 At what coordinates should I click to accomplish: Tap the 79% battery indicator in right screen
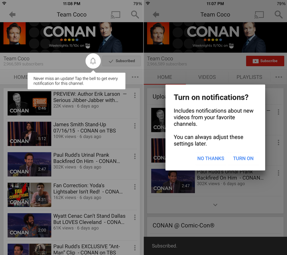pyautogui.click(x=281, y=4)
